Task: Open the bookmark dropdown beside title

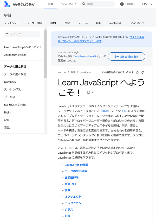Action: pos(90,93)
